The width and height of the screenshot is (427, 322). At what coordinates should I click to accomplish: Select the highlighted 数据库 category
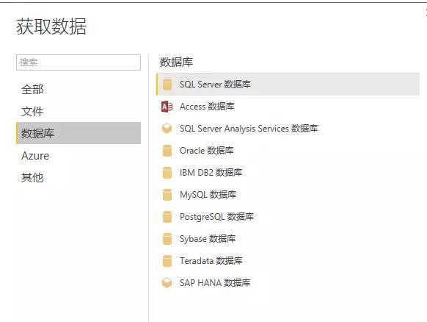[79, 133]
